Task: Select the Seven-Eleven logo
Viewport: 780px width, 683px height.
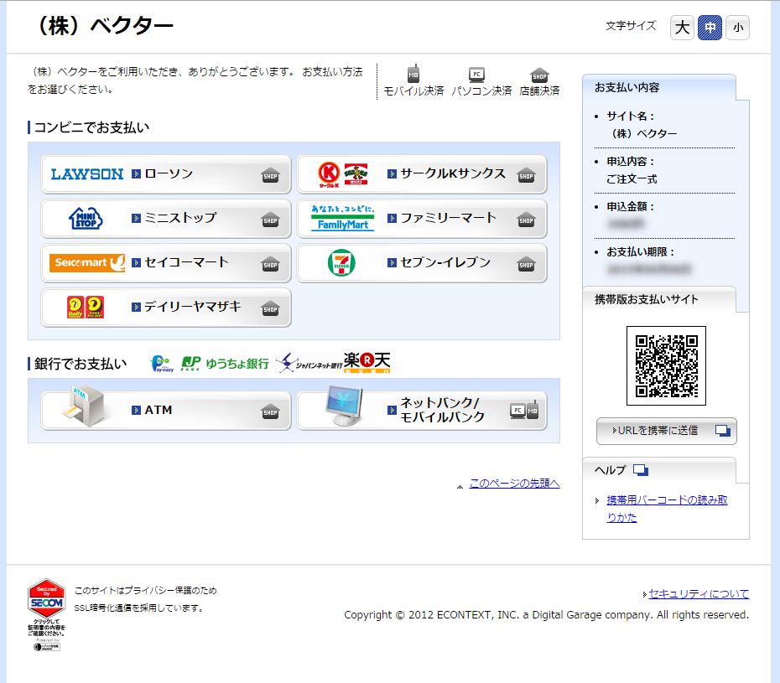Action: pos(341,262)
